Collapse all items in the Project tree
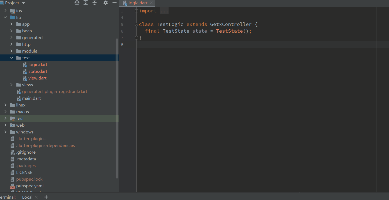389x200 pixels. pos(94,3)
